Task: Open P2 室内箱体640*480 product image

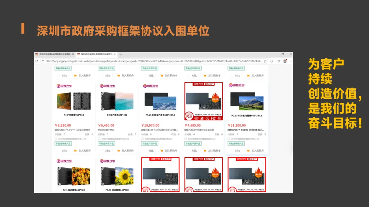Action: coord(117,101)
